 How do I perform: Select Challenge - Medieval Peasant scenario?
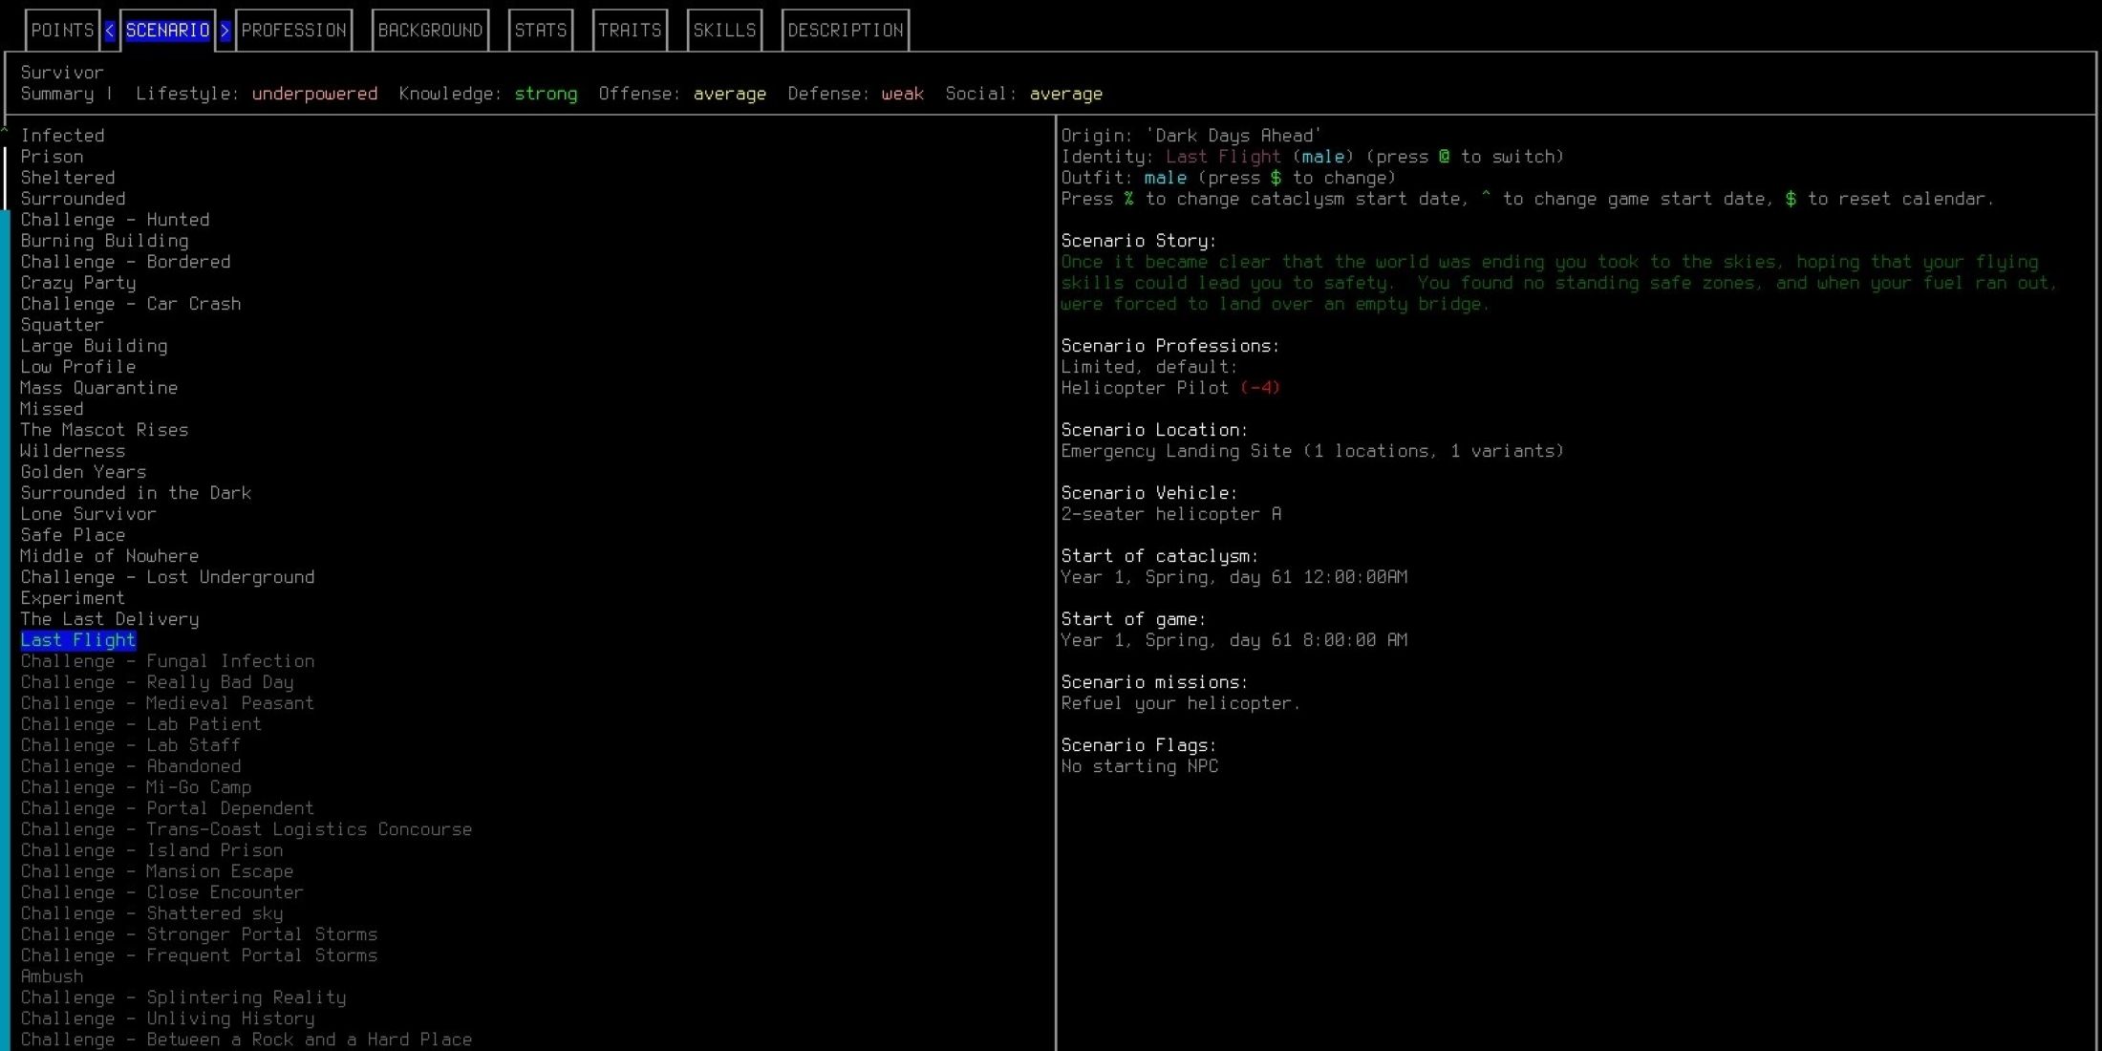[x=167, y=703]
